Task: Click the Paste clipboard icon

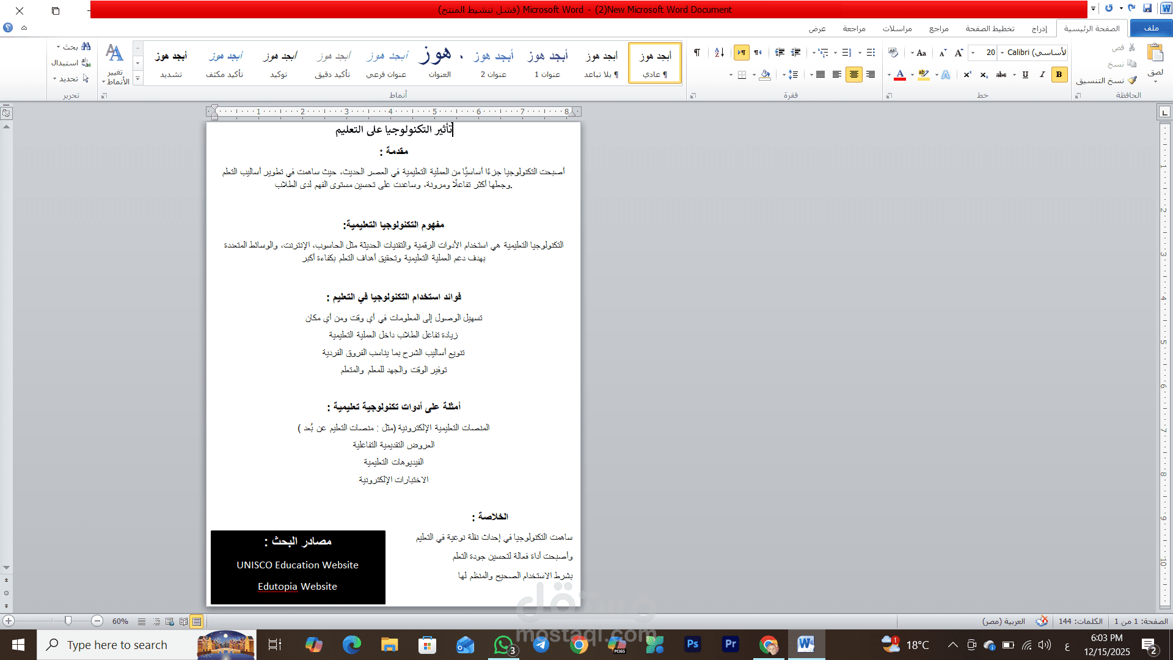Action: tap(1155, 53)
